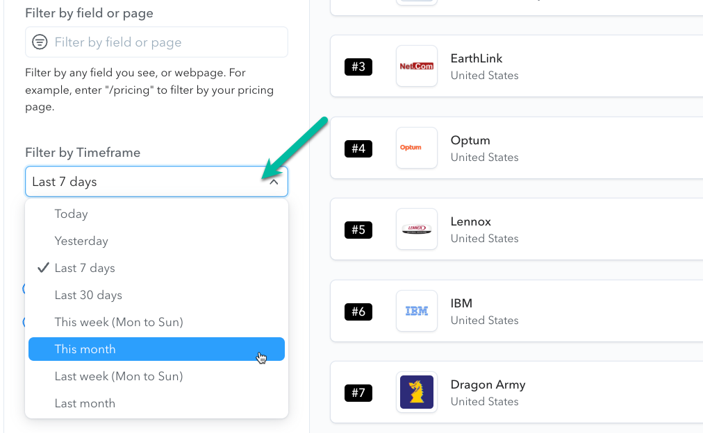The image size is (703, 433).
Task: Click the filter icon in the search field
Action: pyautogui.click(x=41, y=42)
